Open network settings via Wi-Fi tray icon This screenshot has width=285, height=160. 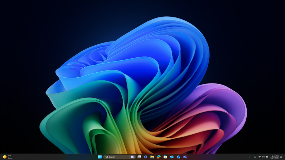tap(260, 157)
